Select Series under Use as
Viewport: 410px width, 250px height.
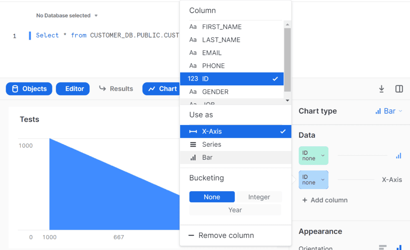[x=211, y=145]
